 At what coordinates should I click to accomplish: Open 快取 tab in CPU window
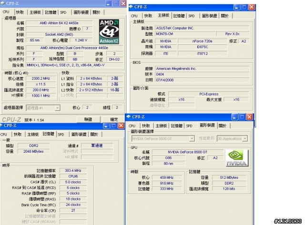click(x=20, y=12)
